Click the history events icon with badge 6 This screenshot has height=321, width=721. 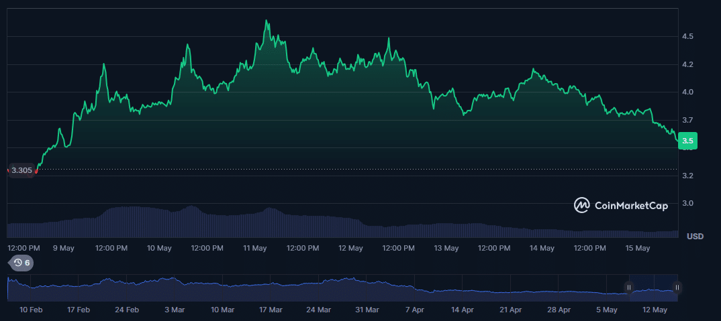pyautogui.click(x=21, y=263)
